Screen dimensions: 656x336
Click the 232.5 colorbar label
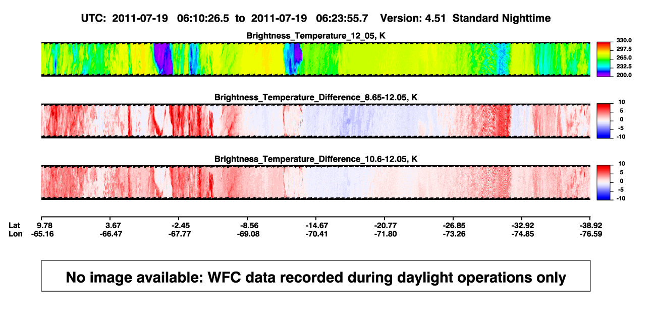tap(624, 66)
